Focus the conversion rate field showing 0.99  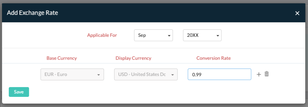pyautogui.click(x=220, y=75)
